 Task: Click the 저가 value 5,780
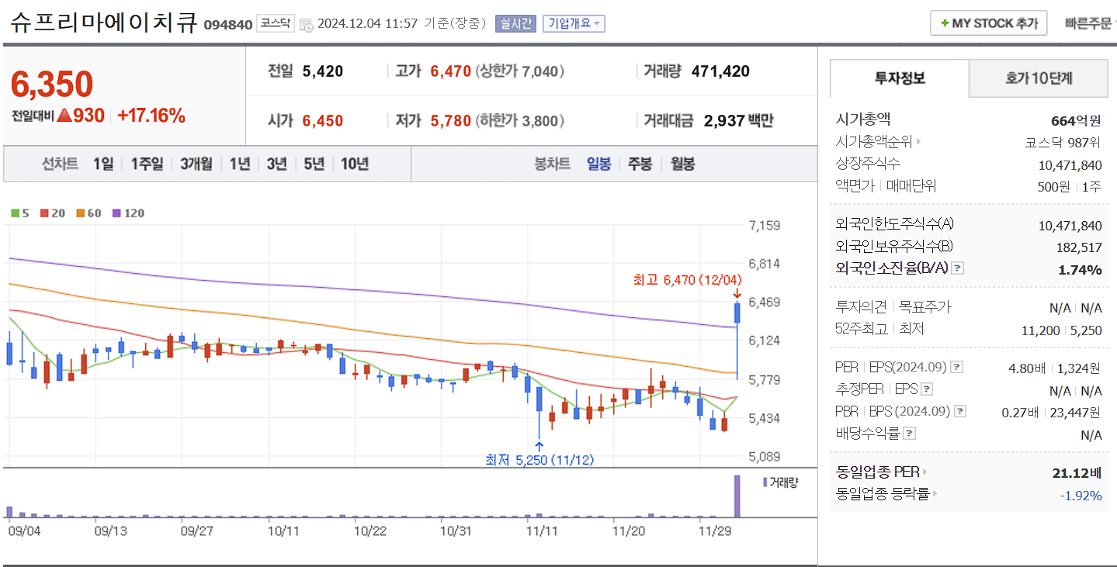450,120
